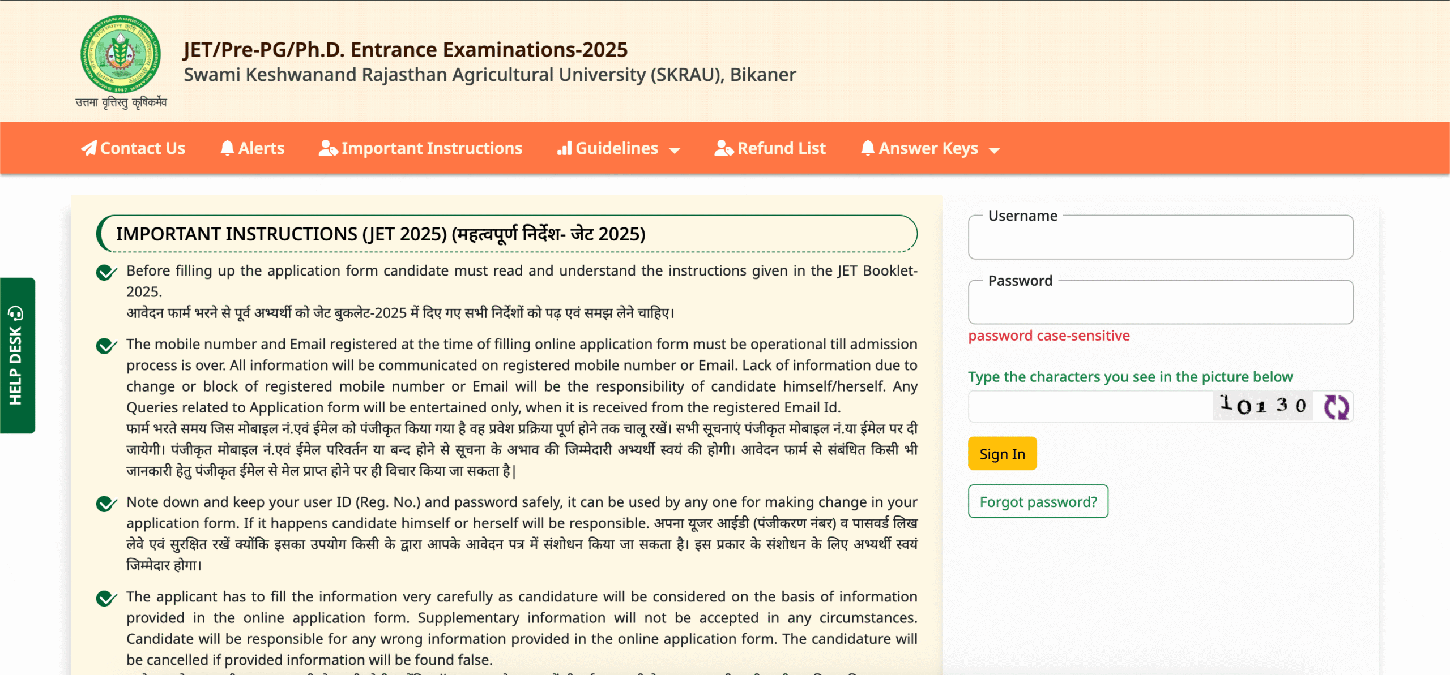Open the Alerts menu item
Viewport: 1450px width, 675px height.
click(x=252, y=148)
